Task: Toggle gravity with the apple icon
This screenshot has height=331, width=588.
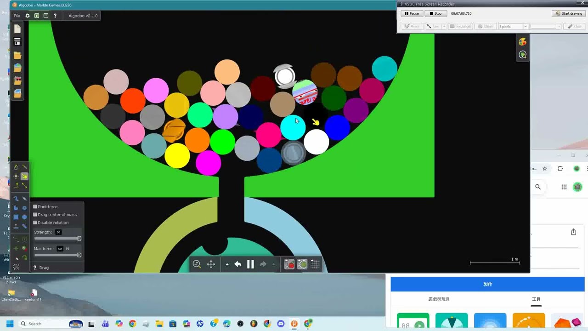Action: pos(289,264)
